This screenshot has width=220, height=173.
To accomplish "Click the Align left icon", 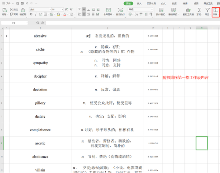I will (x=79, y=14).
